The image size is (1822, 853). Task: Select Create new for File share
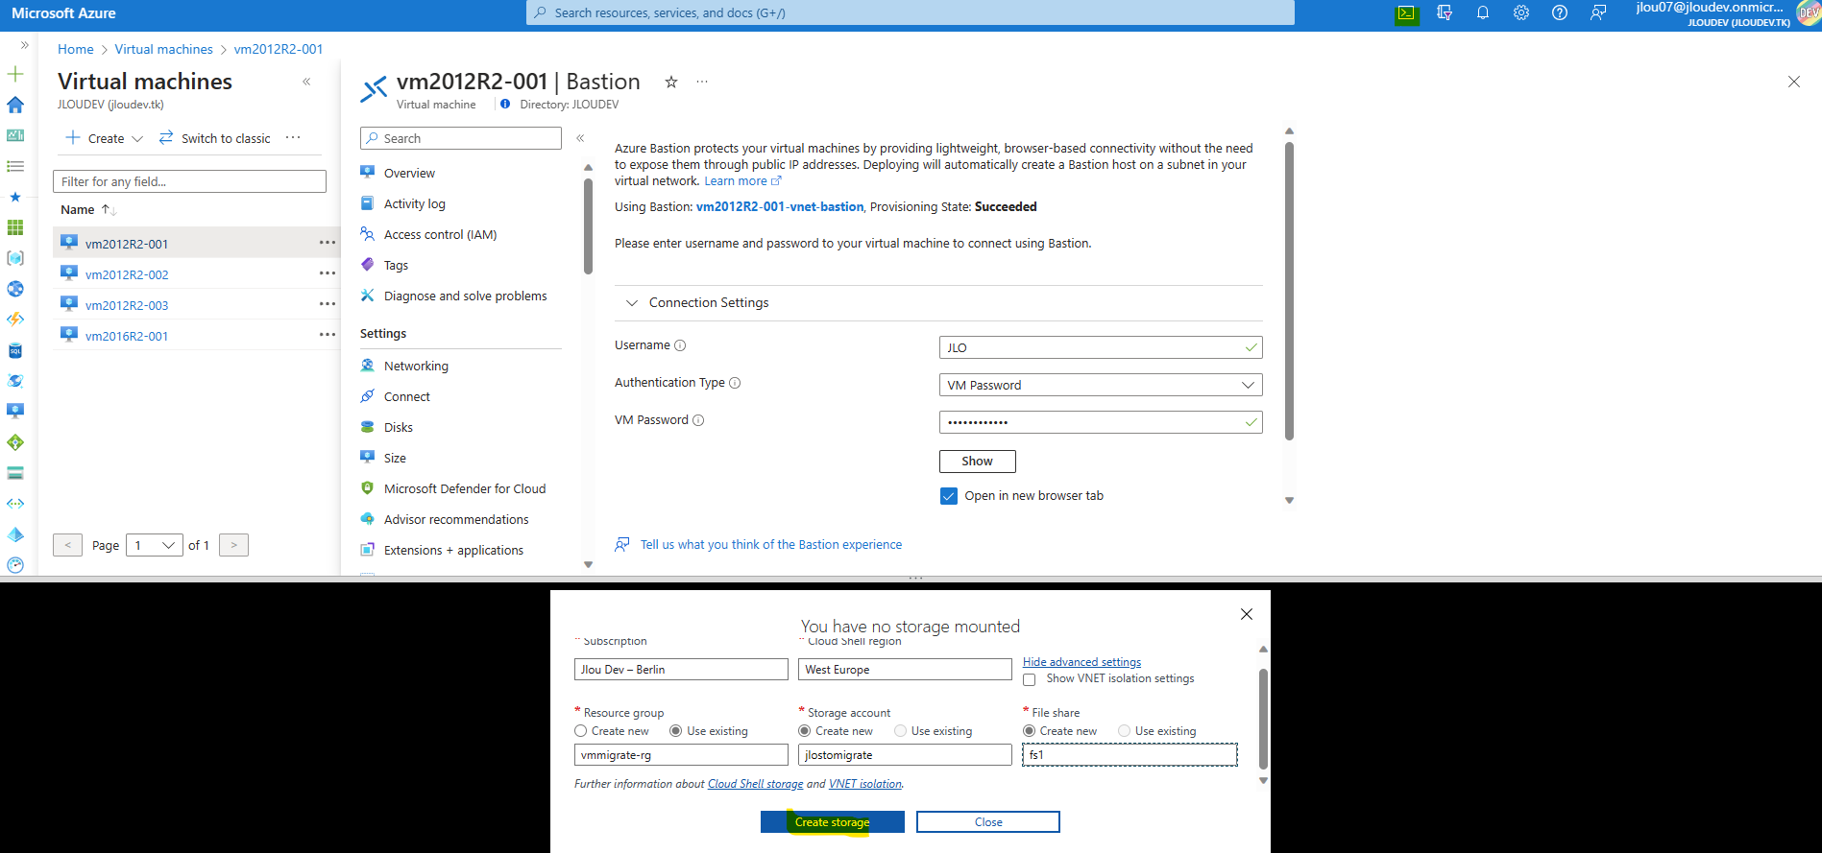[1030, 731]
